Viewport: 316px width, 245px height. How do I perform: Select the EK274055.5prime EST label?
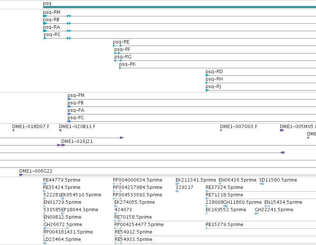click(135, 202)
